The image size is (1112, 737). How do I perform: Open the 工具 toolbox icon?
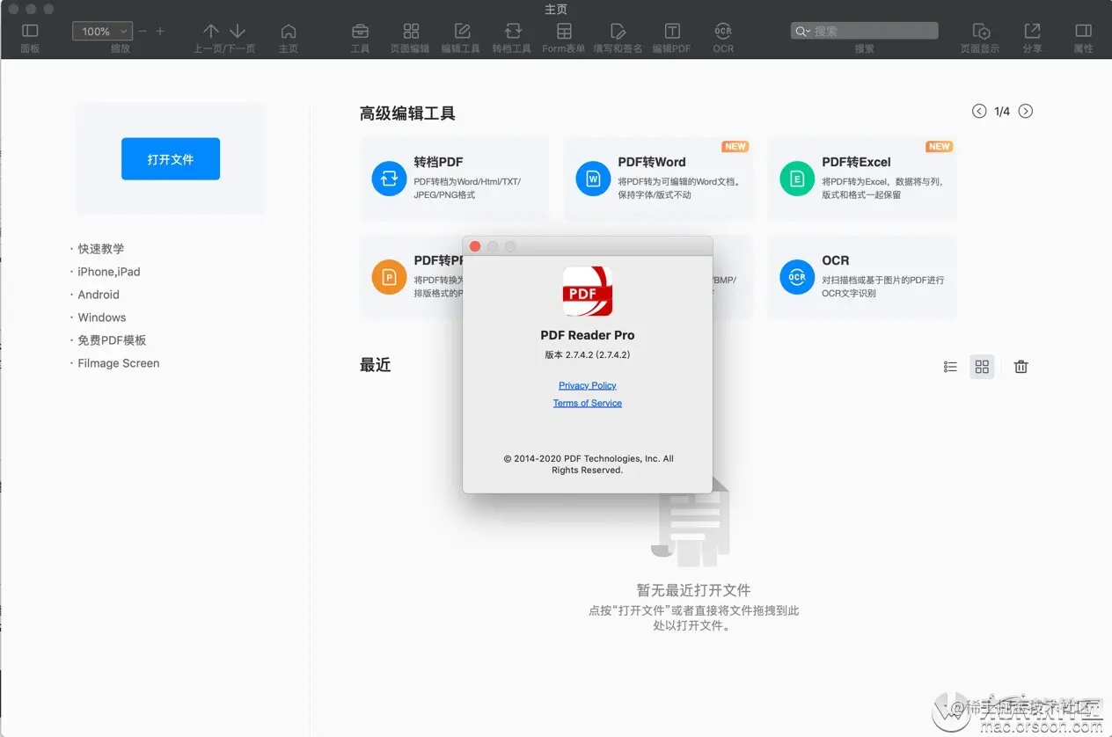tap(360, 31)
